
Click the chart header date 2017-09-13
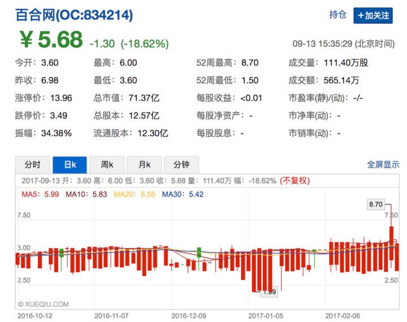(41, 181)
